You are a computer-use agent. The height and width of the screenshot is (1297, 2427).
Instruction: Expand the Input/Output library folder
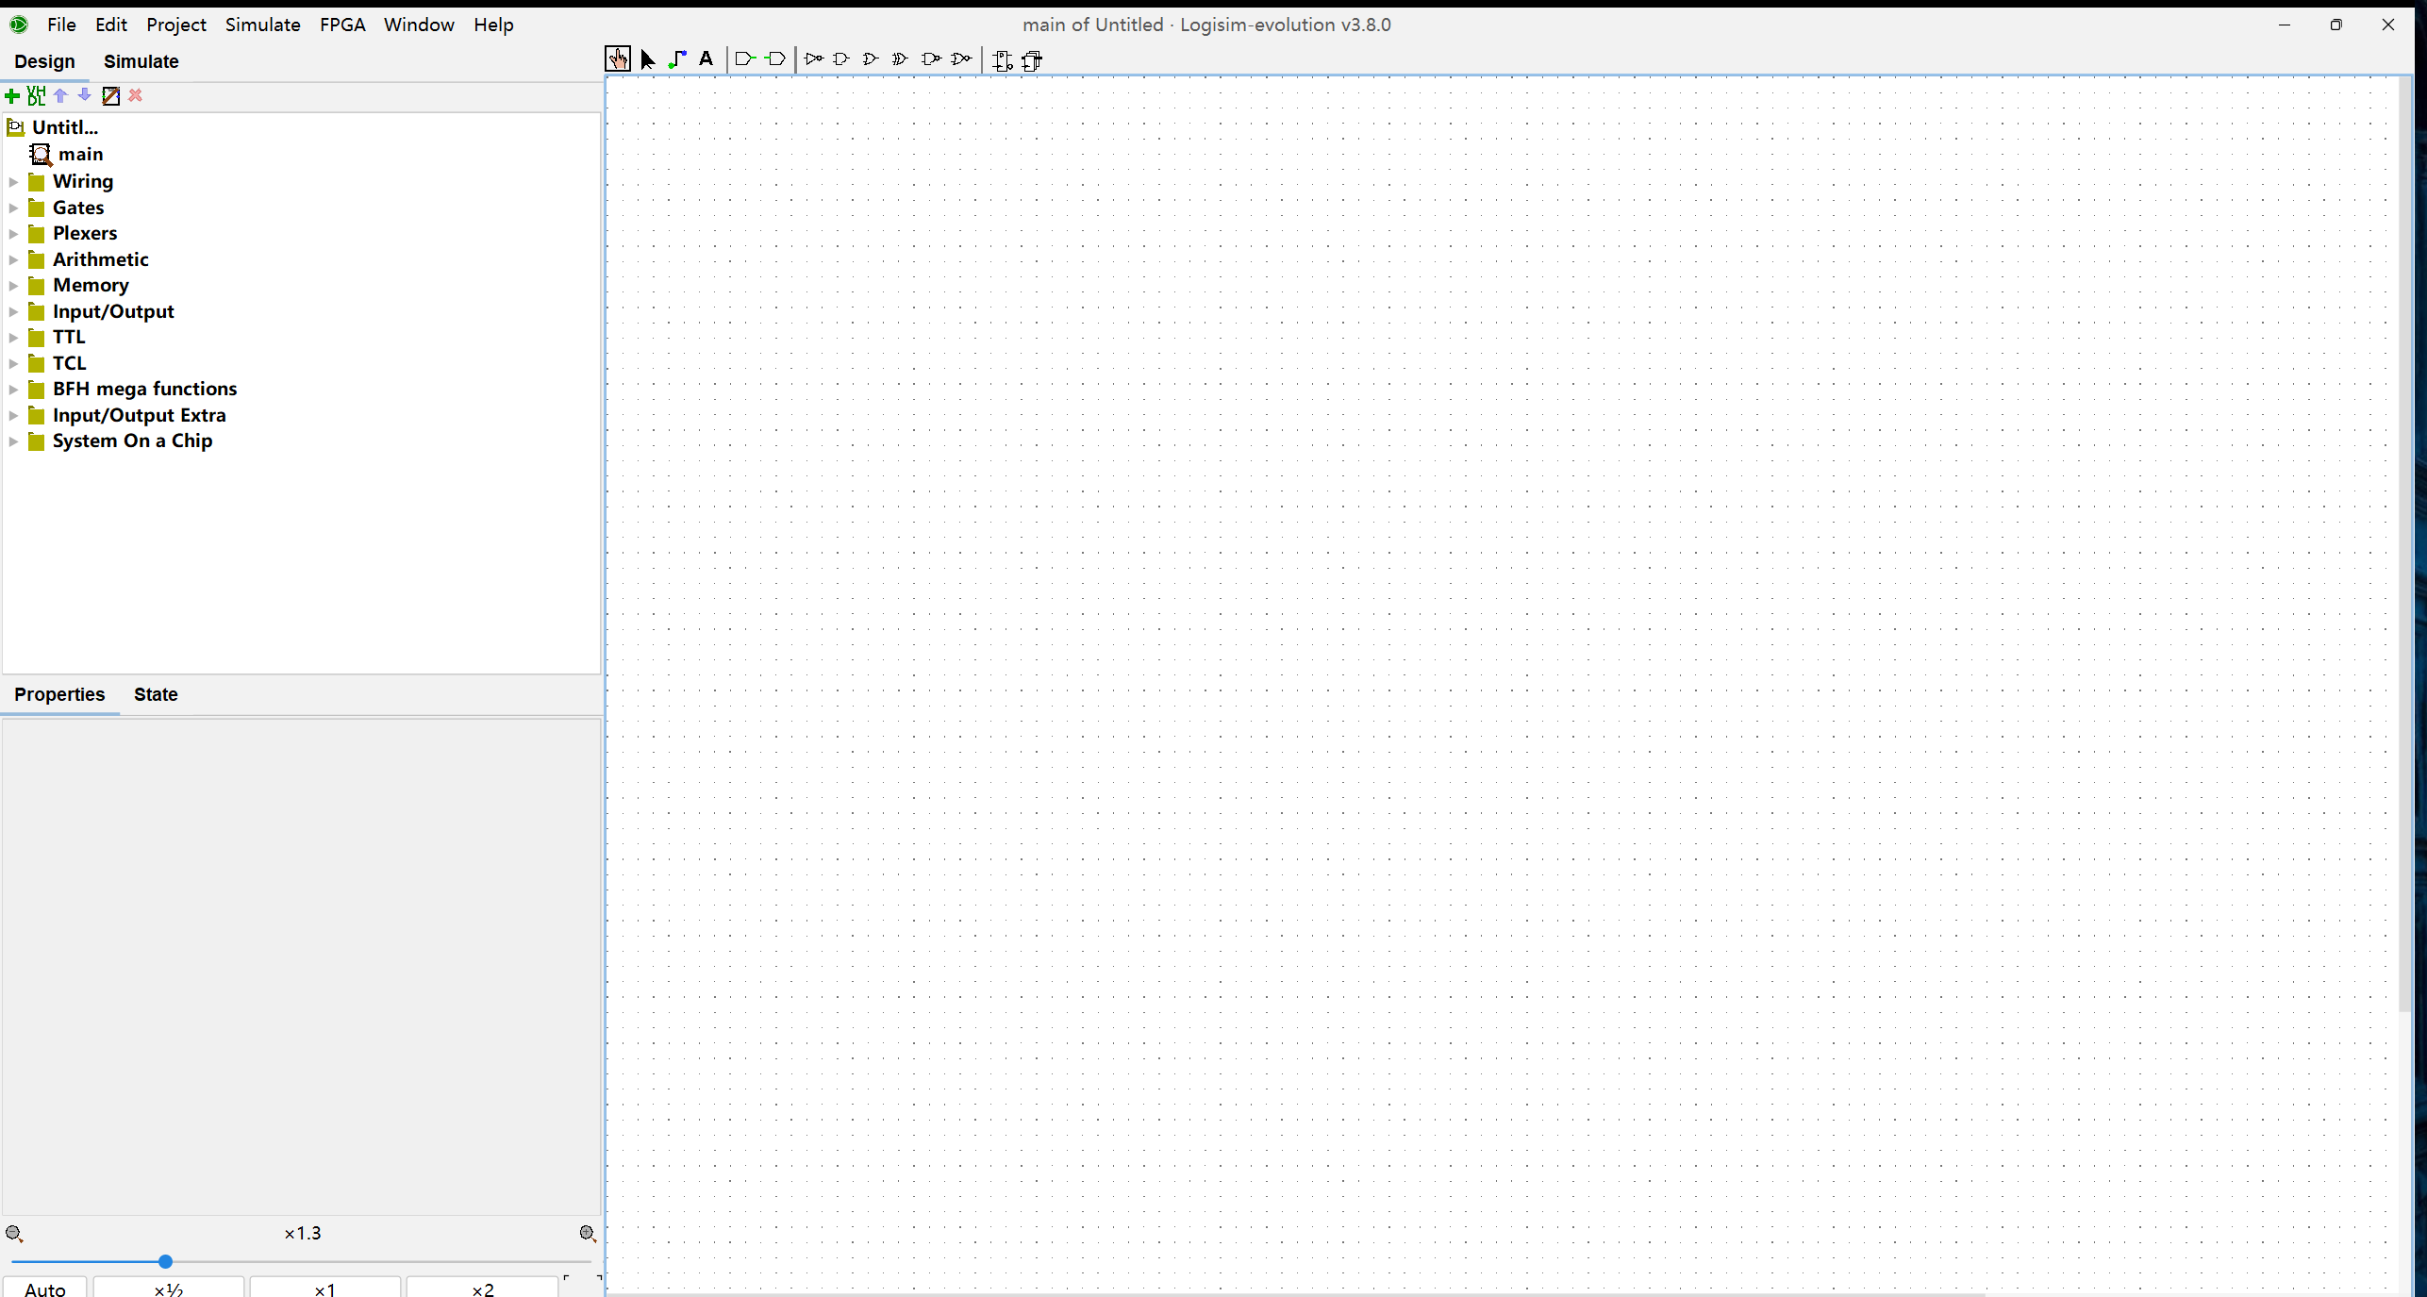(x=13, y=311)
